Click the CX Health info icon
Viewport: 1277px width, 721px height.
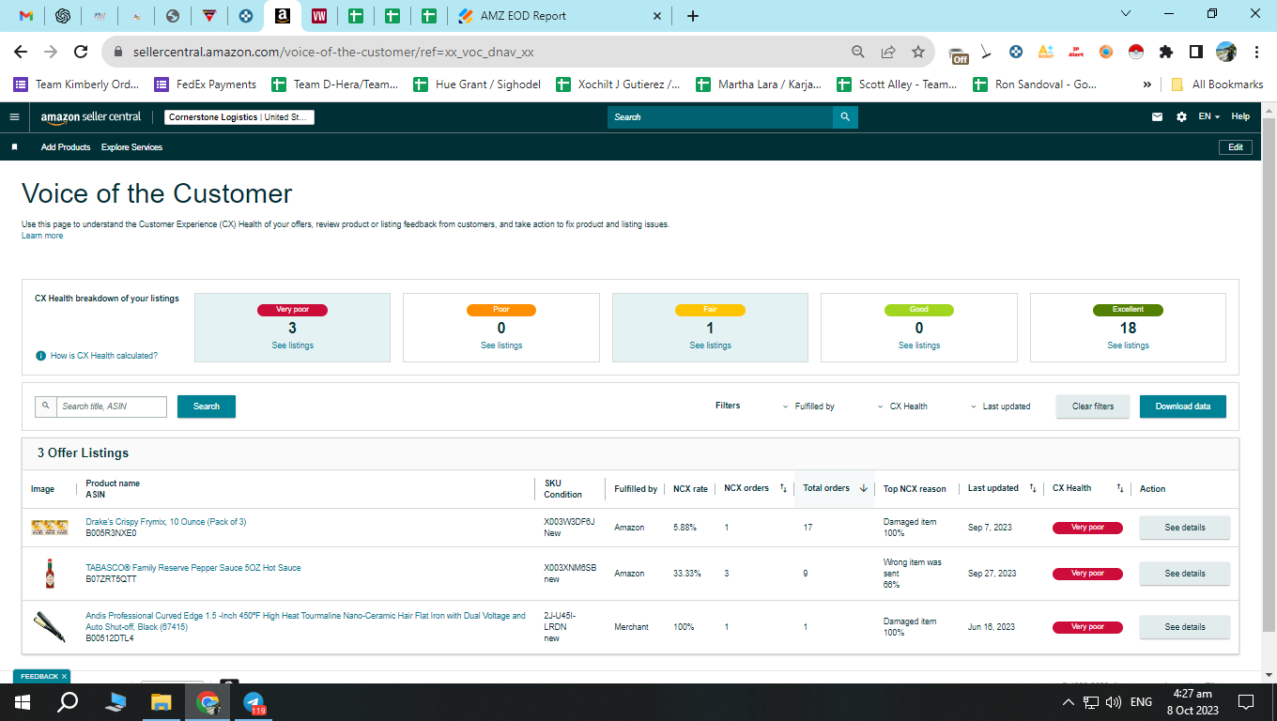tap(40, 356)
